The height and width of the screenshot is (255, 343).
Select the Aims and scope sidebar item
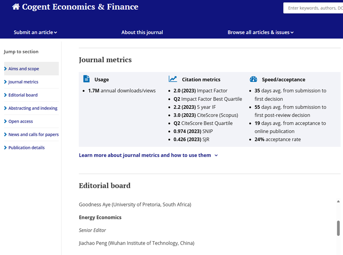point(24,69)
